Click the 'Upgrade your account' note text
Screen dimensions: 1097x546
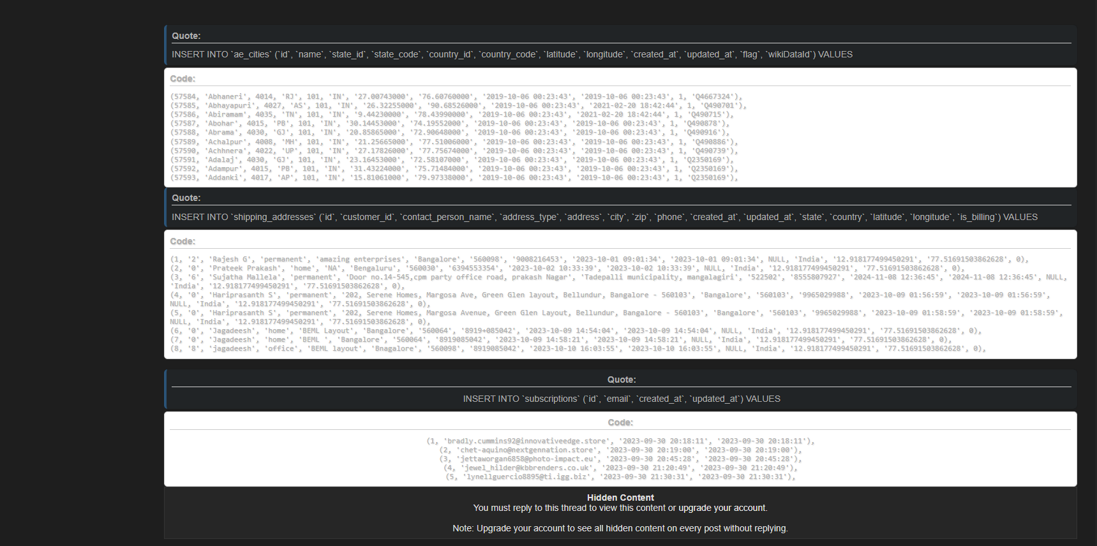pyautogui.click(x=620, y=528)
